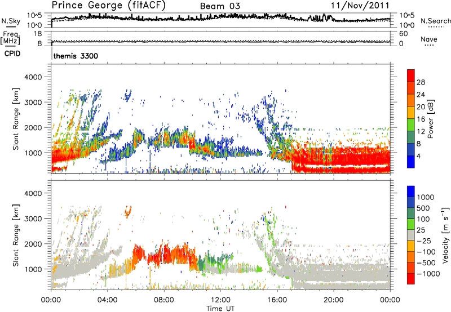Pick the bright blue bottom Power colorbar segment
The height and width of the screenshot is (312, 451).
tap(411, 162)
